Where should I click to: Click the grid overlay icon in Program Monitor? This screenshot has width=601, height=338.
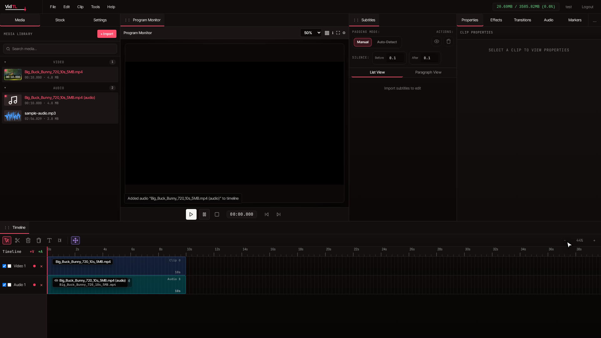click(327, 33)
